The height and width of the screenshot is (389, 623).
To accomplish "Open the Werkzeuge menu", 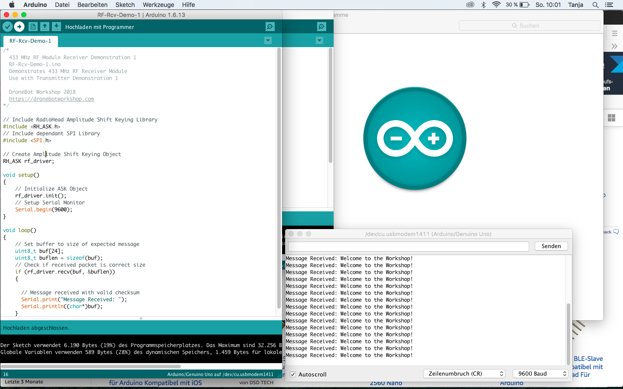I will (x=158, y=5).
